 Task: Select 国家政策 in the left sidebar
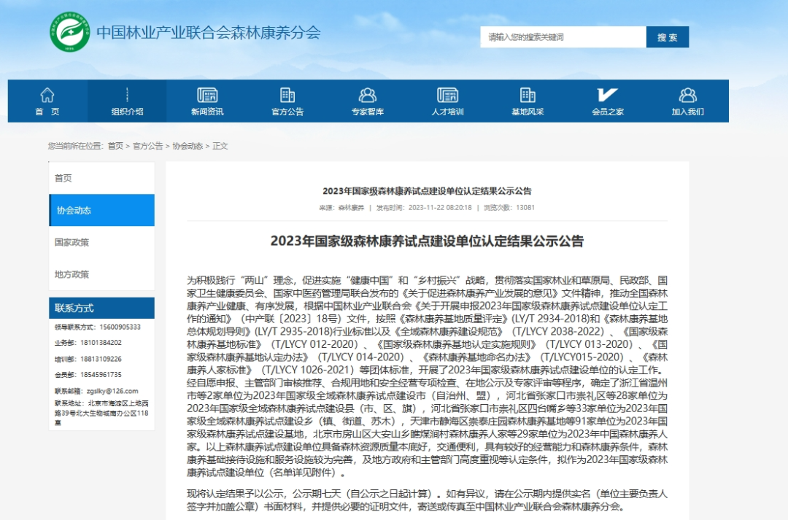(x=101, y=242)
